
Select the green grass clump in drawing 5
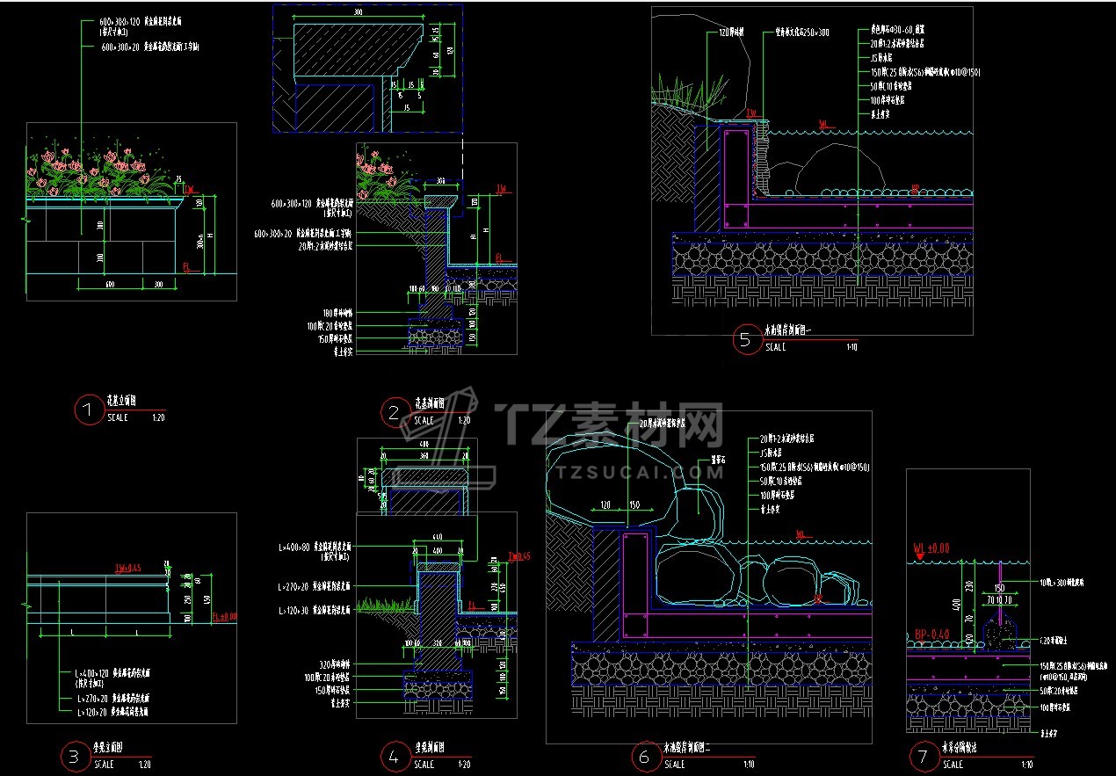pyautogui.click(x=690, y=92)
